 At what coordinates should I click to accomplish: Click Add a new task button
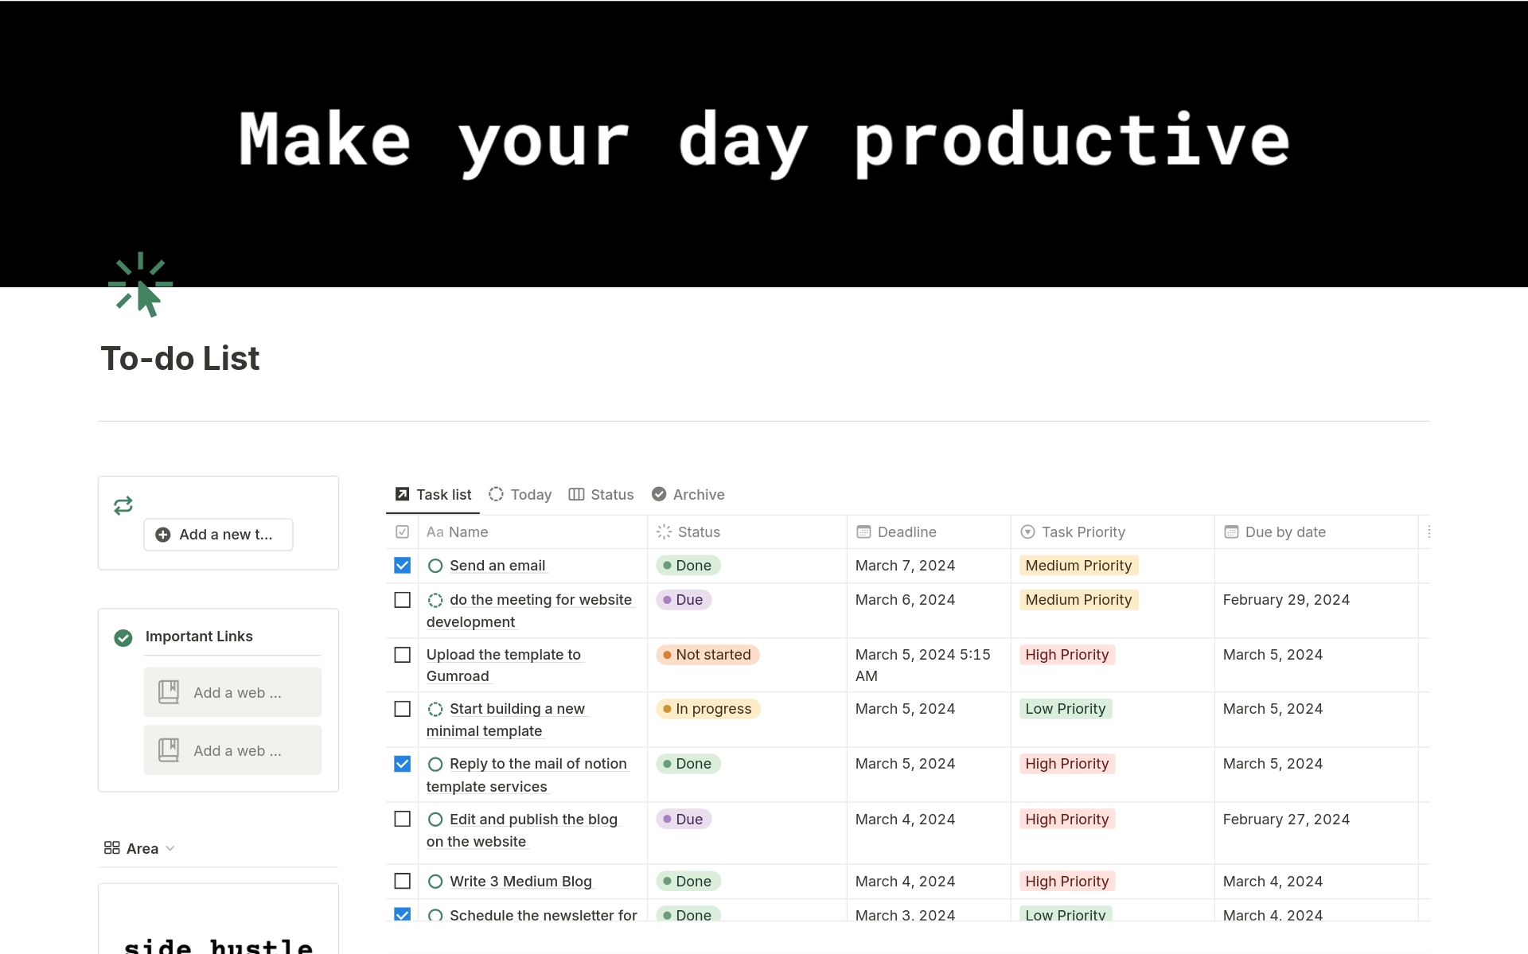[217, 534]
